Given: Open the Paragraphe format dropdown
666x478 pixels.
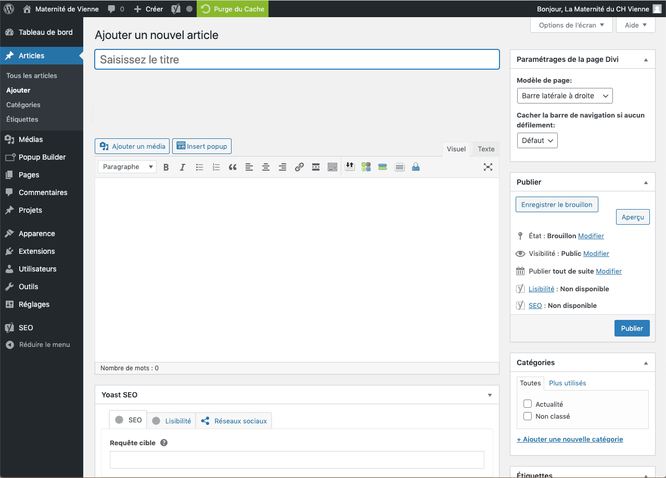Looking at the screenshot, I should (127, 167).
